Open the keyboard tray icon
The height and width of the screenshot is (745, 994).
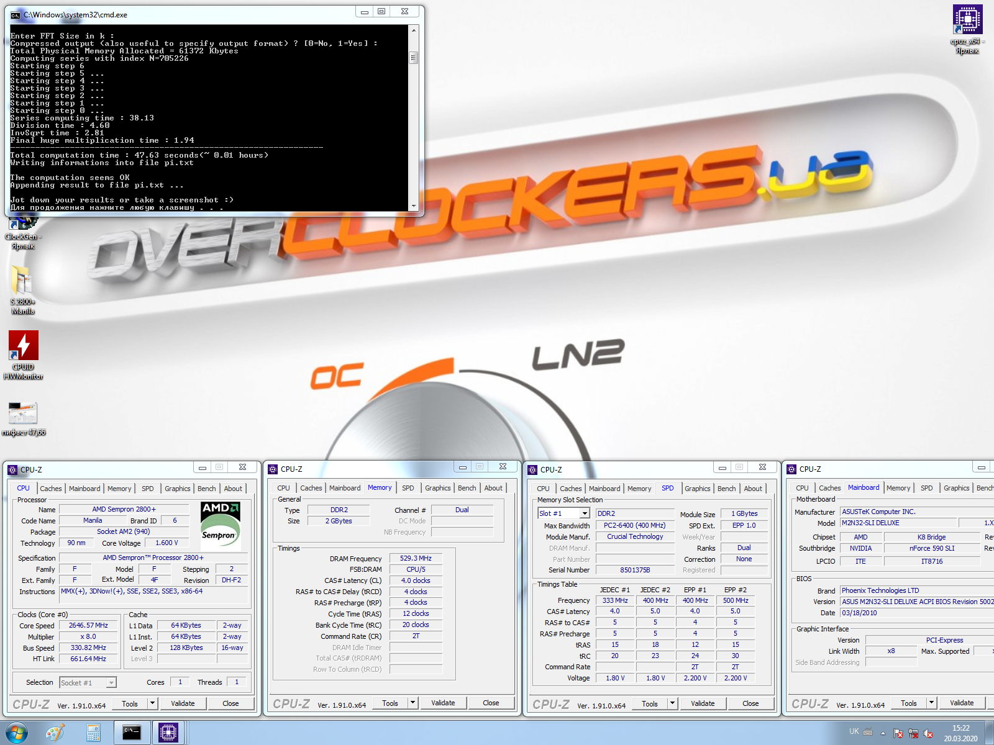[x=869, y=732]
